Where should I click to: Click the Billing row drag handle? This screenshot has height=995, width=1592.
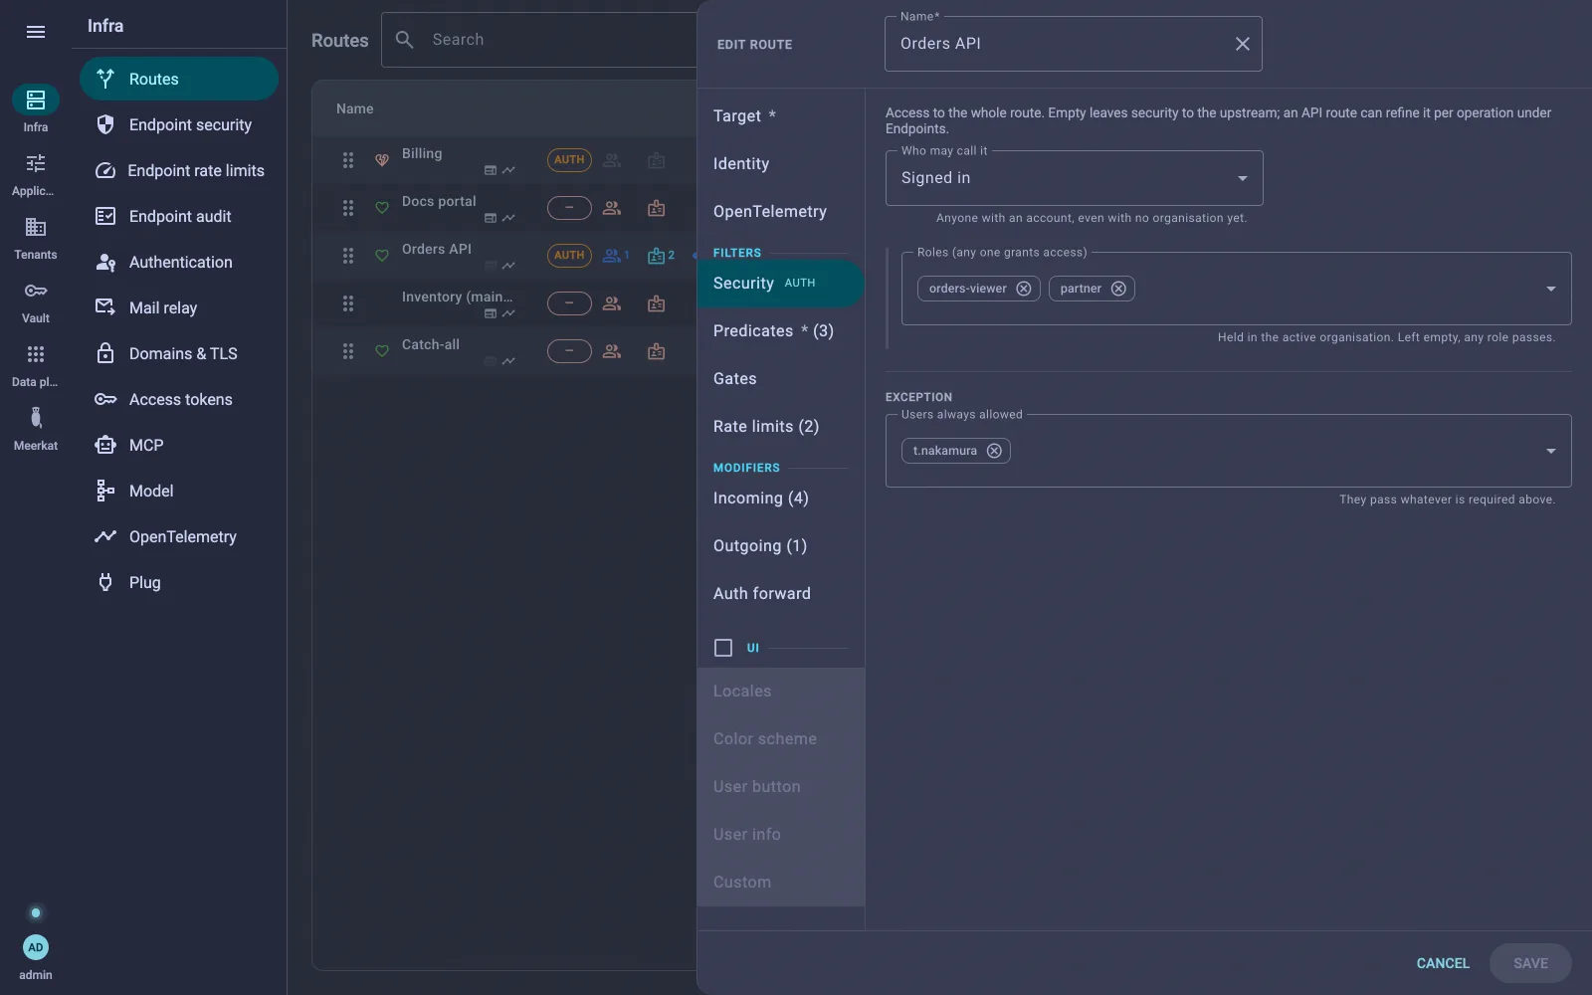pyautogui.click(x=348, y=160)
